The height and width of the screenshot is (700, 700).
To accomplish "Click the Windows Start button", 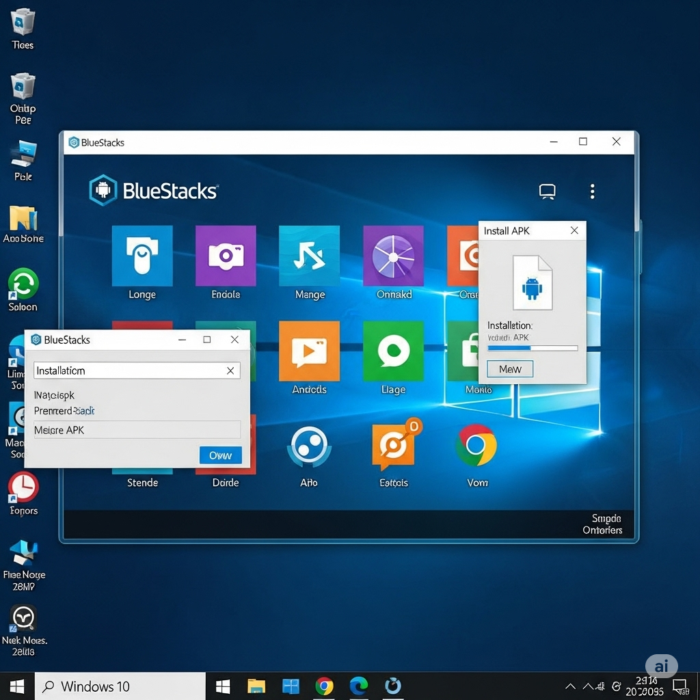I will pyautogui.click(x=17, y=686).
